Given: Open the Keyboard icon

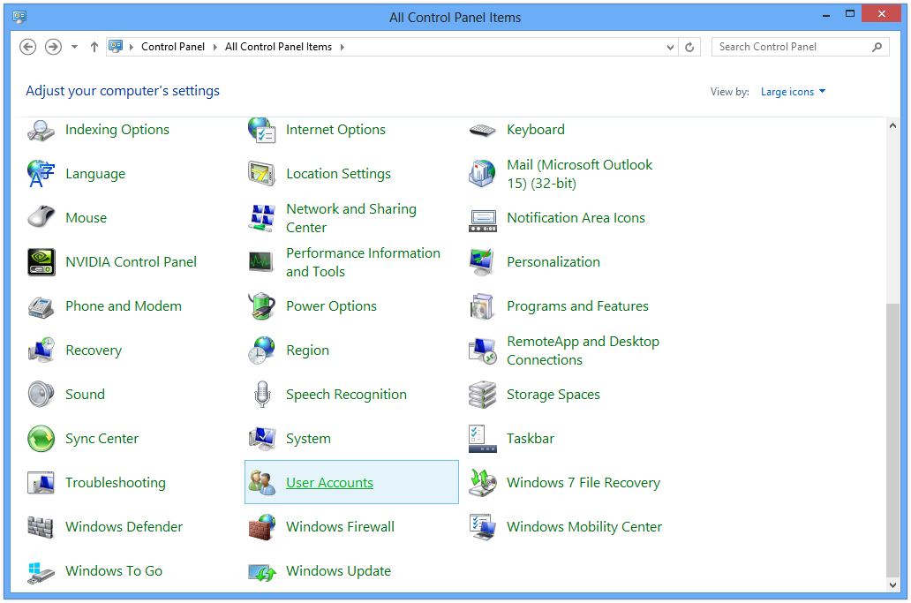Looking at the screenshot, I should pos(483,130).
